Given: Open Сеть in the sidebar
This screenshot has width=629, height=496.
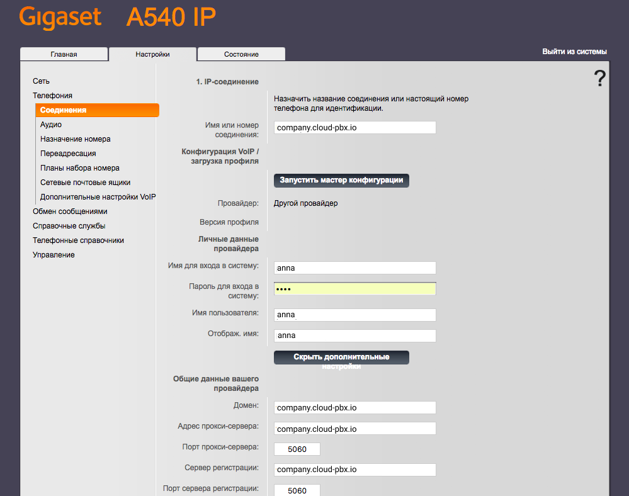Looking at the screenshot, I should point(41,81).
